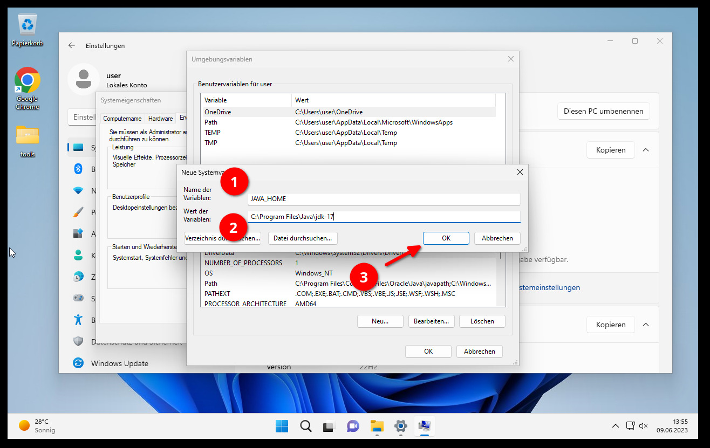710x448 pixels.
Task: Collapse the section beside upper Kopieren
Action: (x=646, y=150)
